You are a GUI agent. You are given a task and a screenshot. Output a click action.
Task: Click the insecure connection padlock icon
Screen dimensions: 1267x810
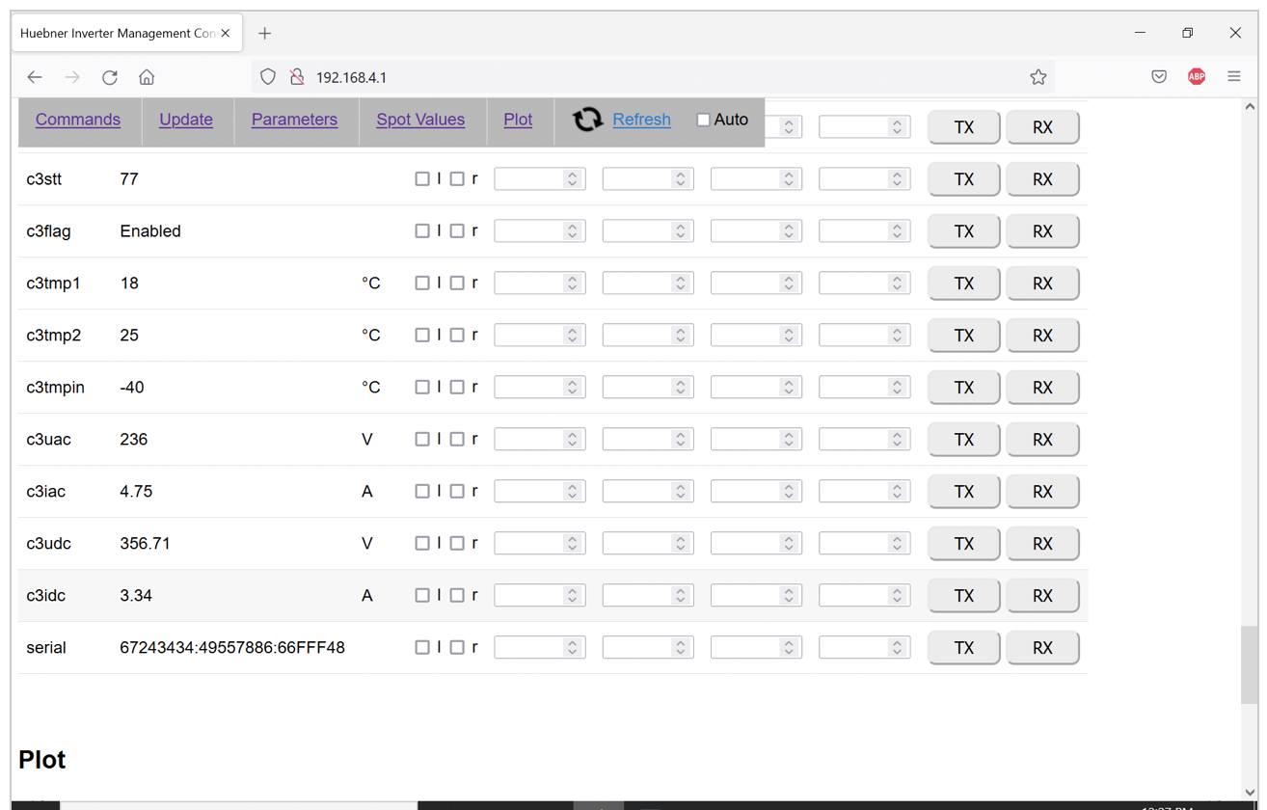point(297,77)
